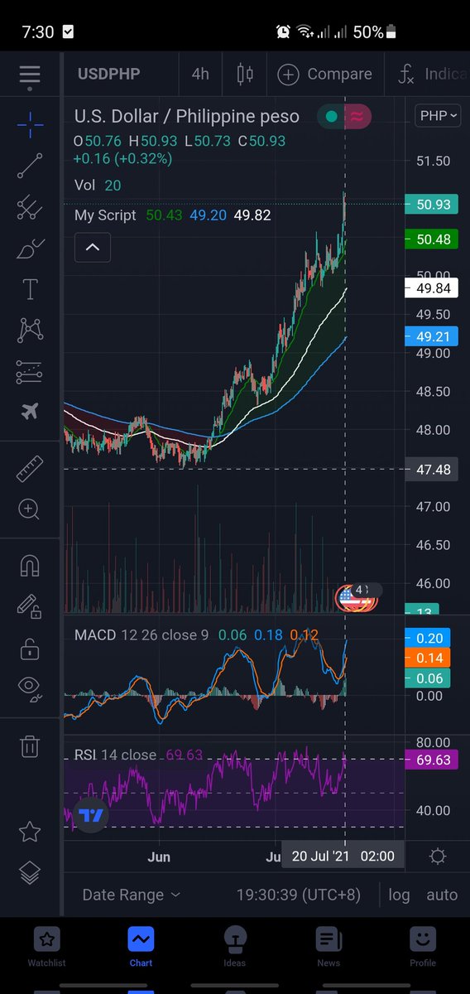Viewport: 470px width, 994px height.
Task: Open the object tree layers icon
Action: coord(30,872)
